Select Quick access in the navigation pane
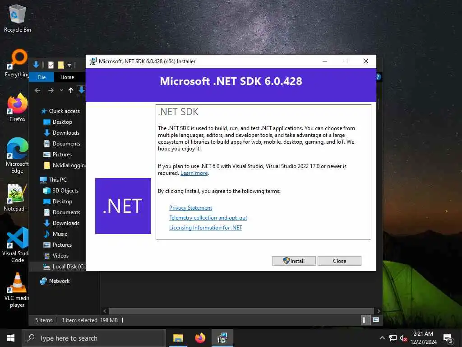Viewport: 462px width, 347px height. pyautogui.click(x=60, y=111)
